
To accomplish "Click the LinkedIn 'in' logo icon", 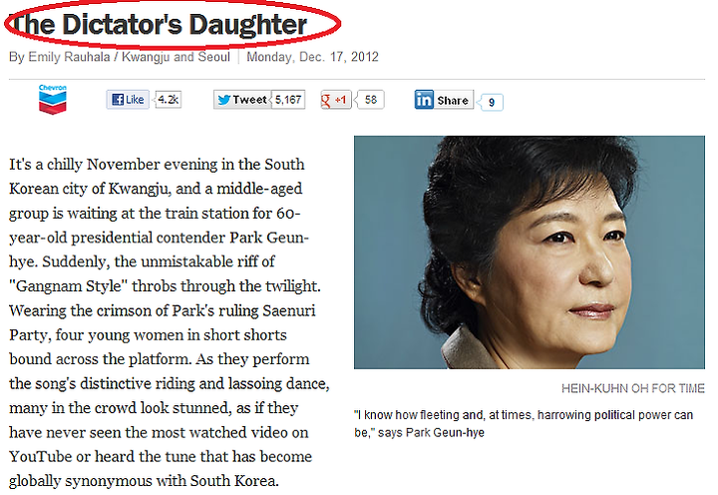I will point(424,100).
